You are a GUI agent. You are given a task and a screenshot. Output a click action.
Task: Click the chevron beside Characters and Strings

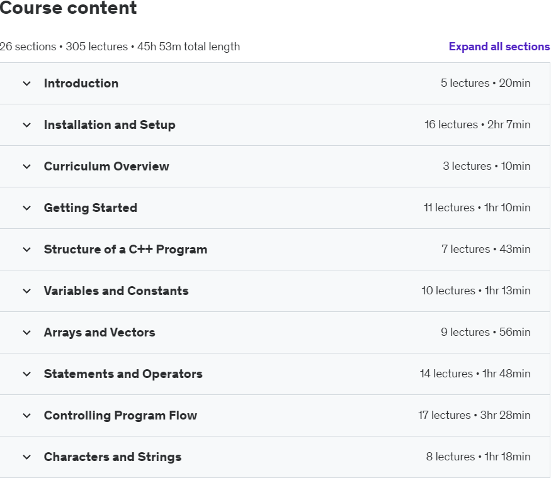[26, 457]
